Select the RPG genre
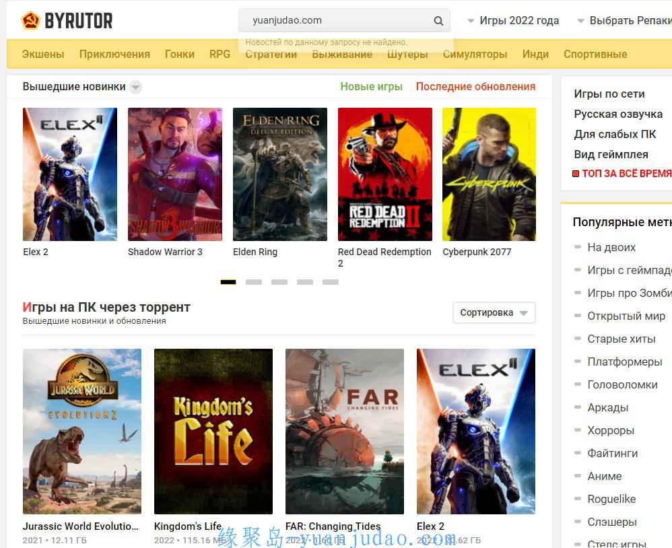Screen dimensions: 672x548 coord(220,55)
